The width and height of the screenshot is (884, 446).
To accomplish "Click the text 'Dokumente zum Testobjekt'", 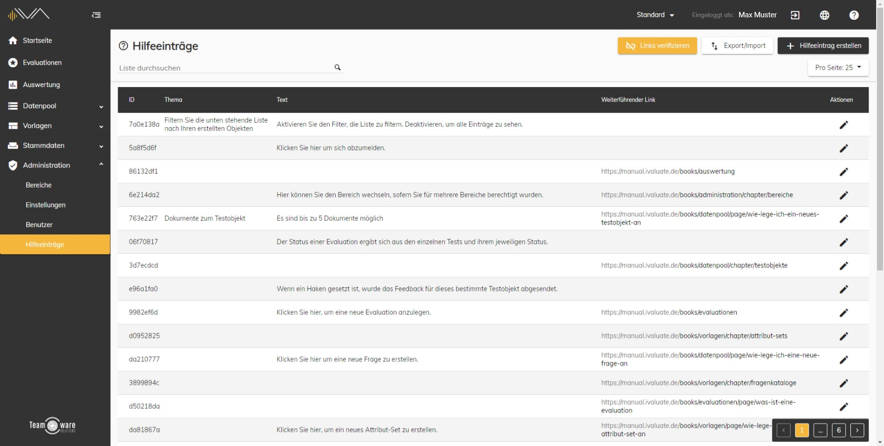I will tap(205, 219).
